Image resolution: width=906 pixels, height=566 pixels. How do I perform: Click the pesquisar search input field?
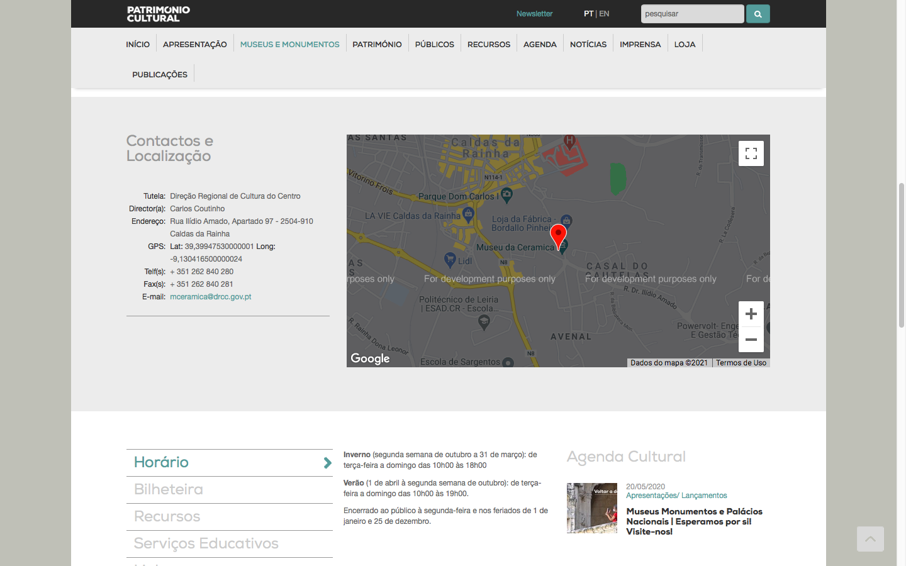(692, 14)
